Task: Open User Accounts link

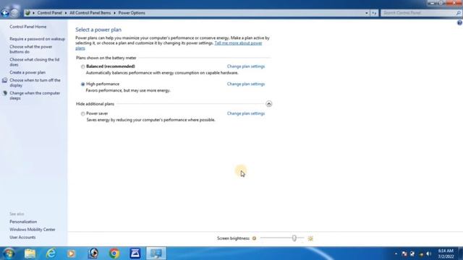Action: pos(22,238)
